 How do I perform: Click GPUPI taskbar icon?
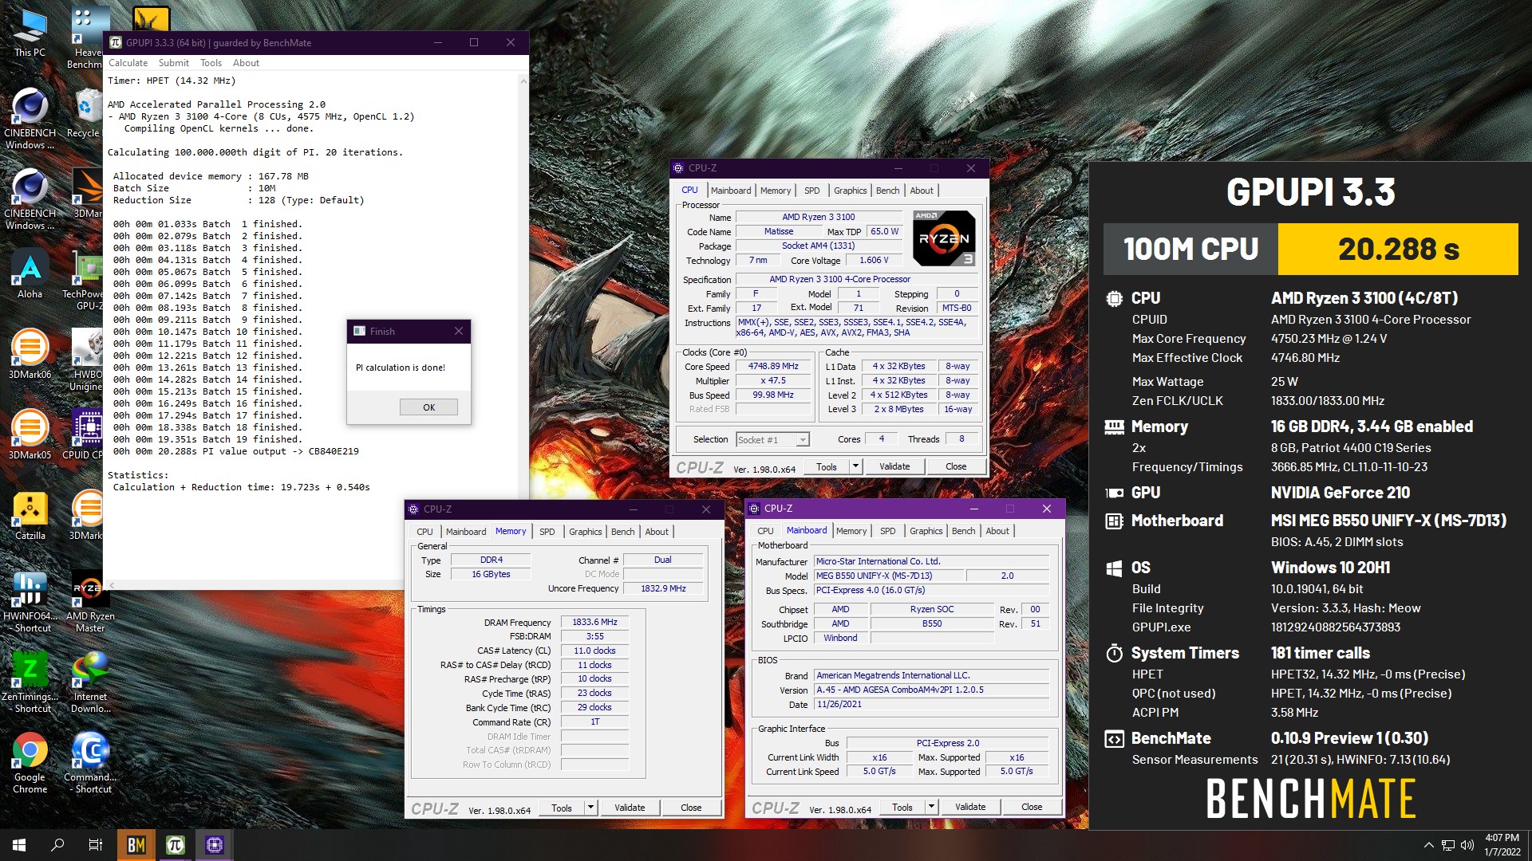point(176,845)
